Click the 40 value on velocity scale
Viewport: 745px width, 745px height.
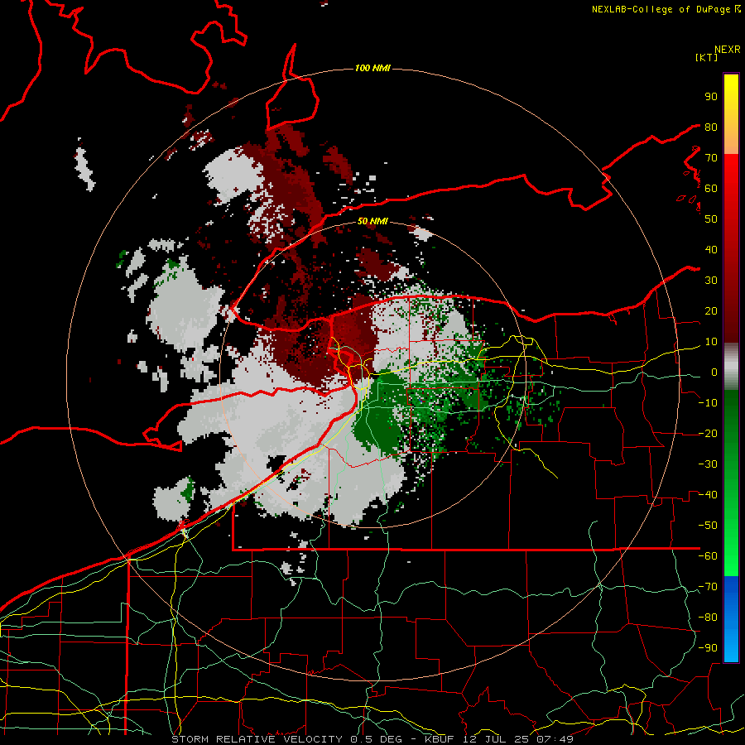click(x=711, y=250)
